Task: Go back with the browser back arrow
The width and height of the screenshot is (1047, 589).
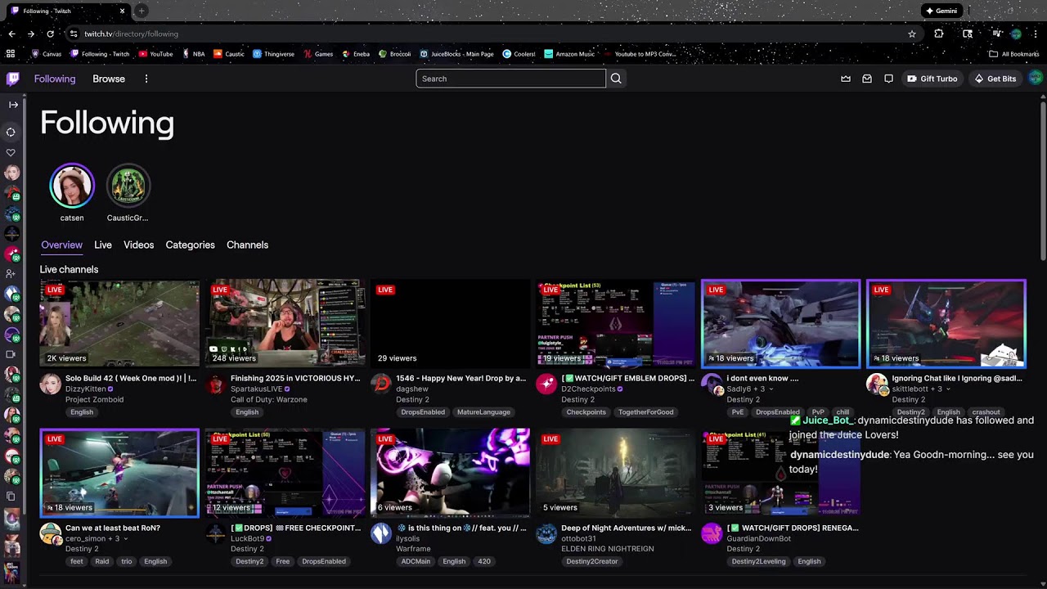Action: point(11,34)
